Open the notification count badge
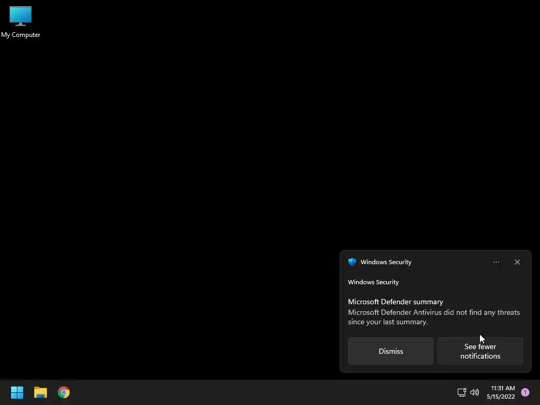Screen dimensions: 540x405 525,392
